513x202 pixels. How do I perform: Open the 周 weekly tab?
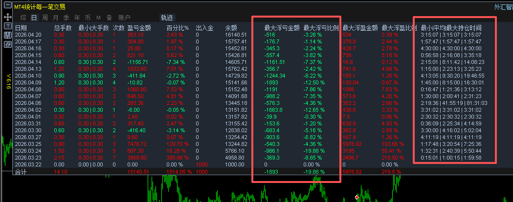(x=45, y=18)
